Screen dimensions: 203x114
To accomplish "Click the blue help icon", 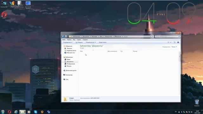I will pos(178,42).
